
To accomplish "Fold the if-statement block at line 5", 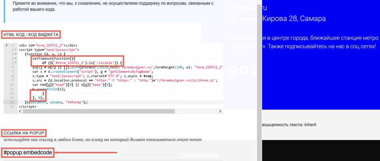I will coord(16,63).
